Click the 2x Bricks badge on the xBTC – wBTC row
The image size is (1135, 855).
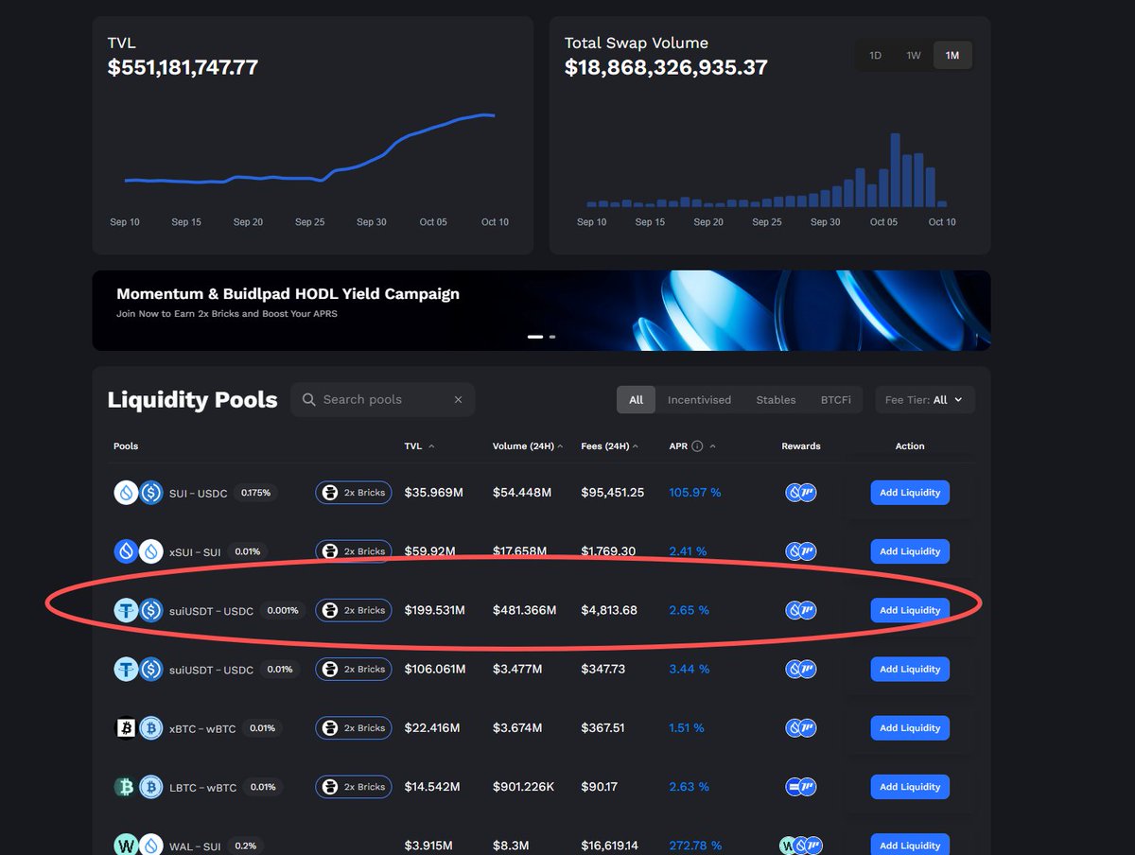(x=354, y=728)
